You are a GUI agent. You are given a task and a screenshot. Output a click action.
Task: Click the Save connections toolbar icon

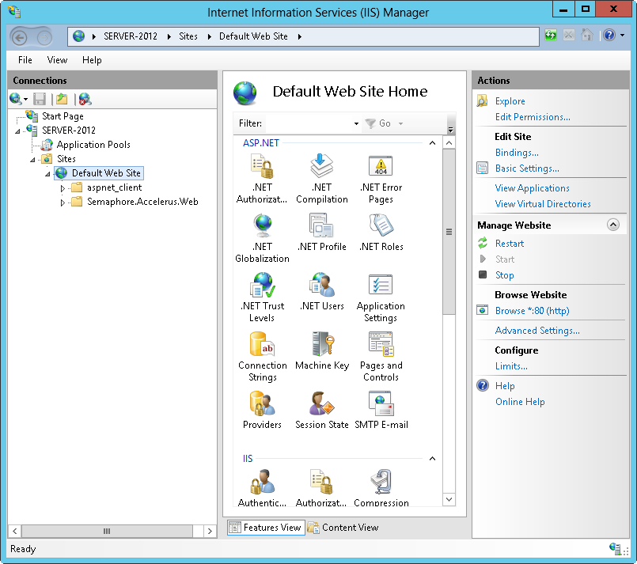[x=40, y=99]
